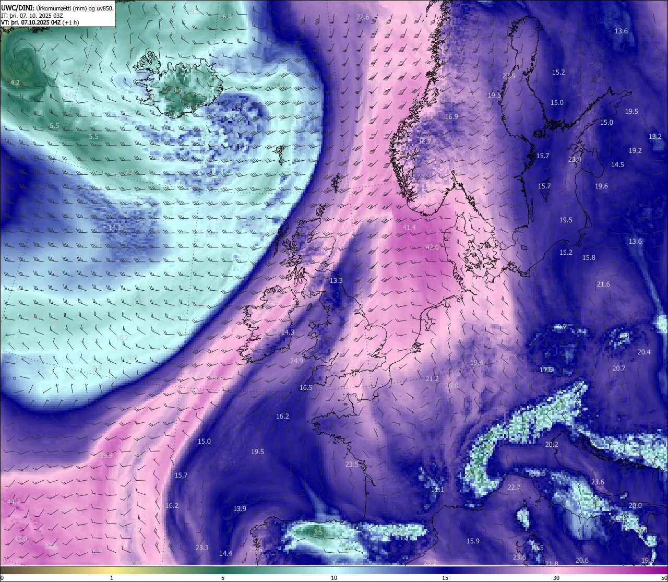
Task: Click the 10.2 value over the mid-Atlantic
Action: [122, 338]
